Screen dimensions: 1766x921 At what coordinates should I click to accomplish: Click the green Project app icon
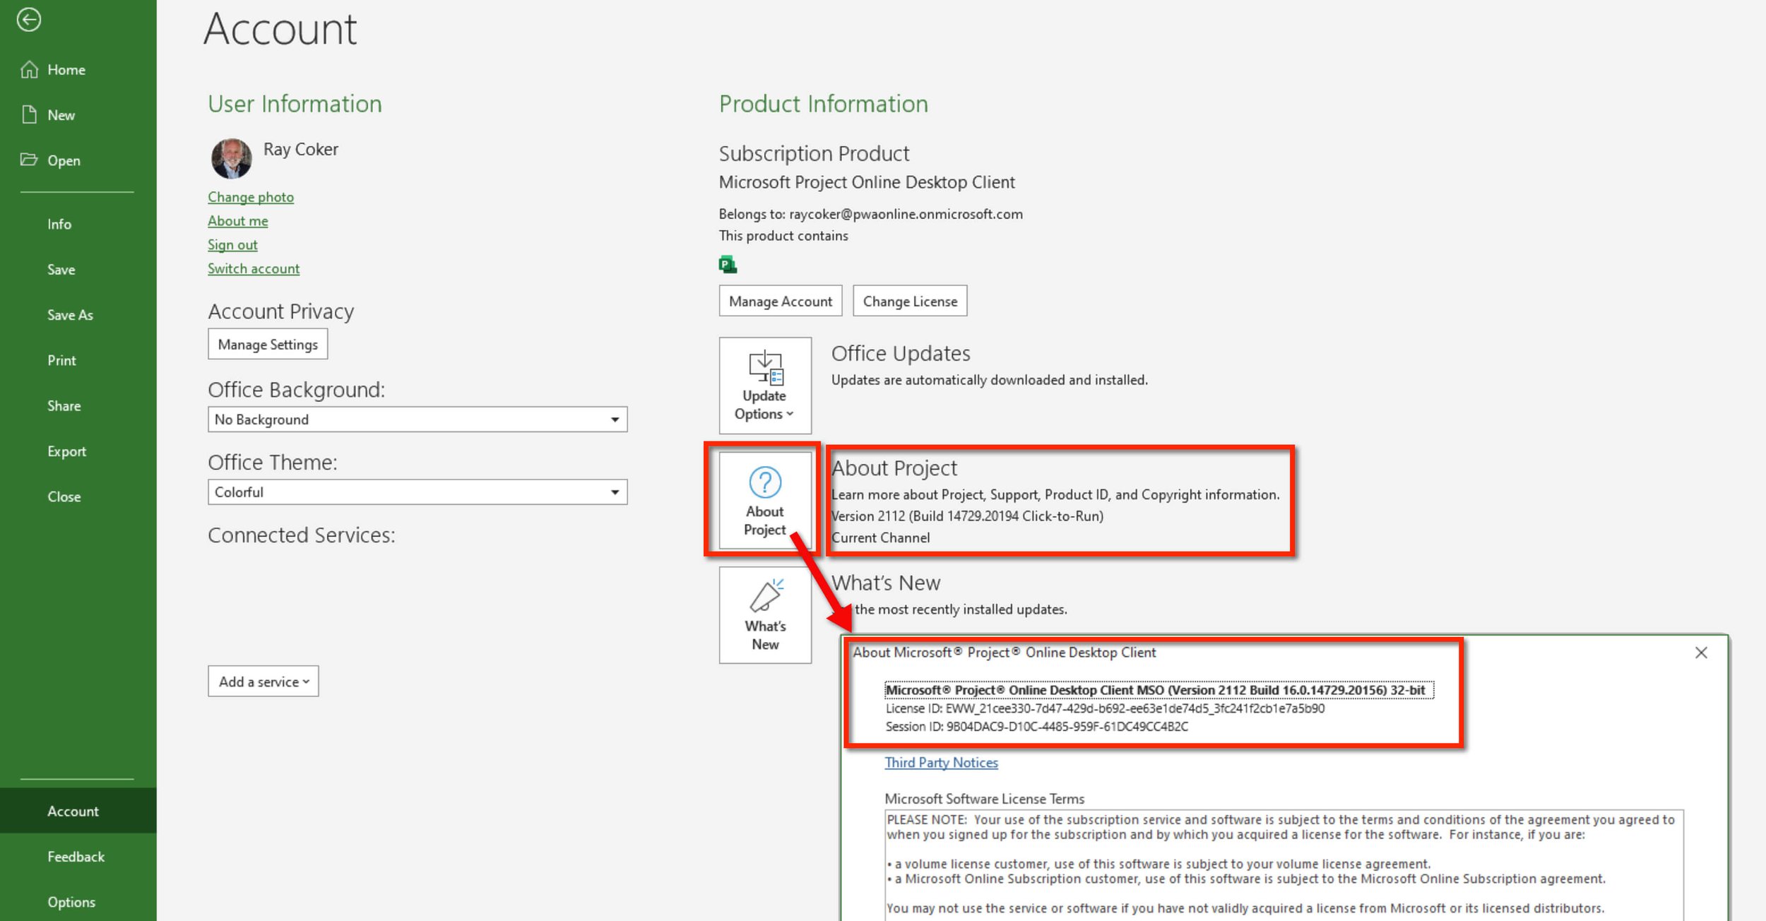[728, 265]
